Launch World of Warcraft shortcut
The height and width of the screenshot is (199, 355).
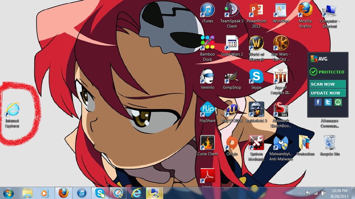click(x=256, y=48)
